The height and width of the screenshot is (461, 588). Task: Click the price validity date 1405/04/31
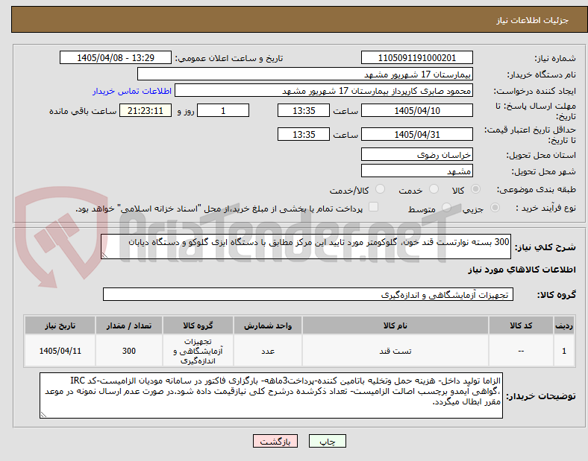(x=417, y=134)
